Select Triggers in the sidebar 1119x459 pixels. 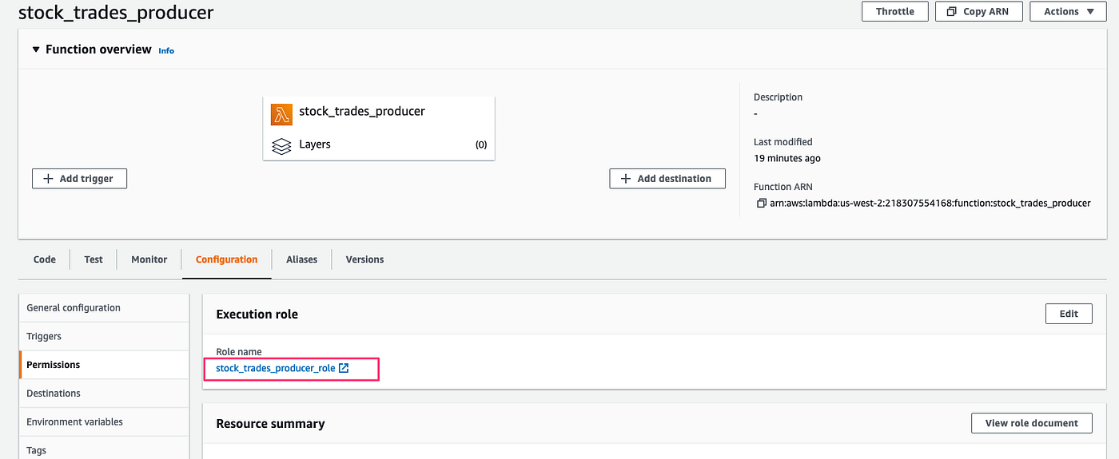(x=104, y=336)
